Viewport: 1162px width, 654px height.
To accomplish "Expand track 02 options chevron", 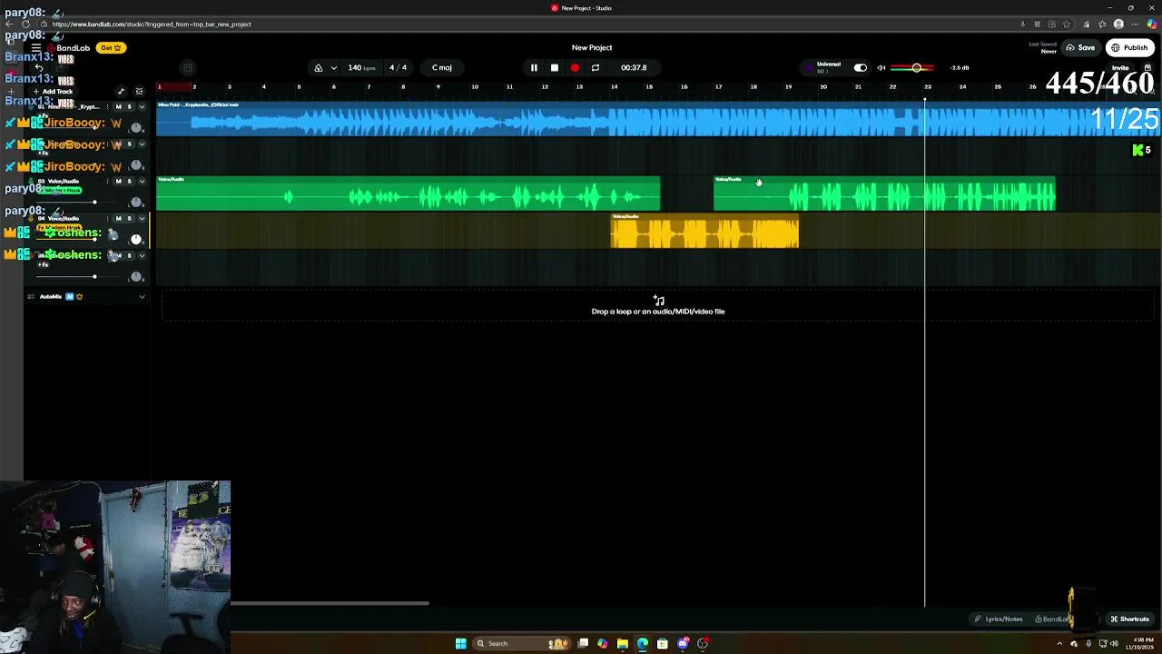I will pyautogui.click(x=142, y=144).
